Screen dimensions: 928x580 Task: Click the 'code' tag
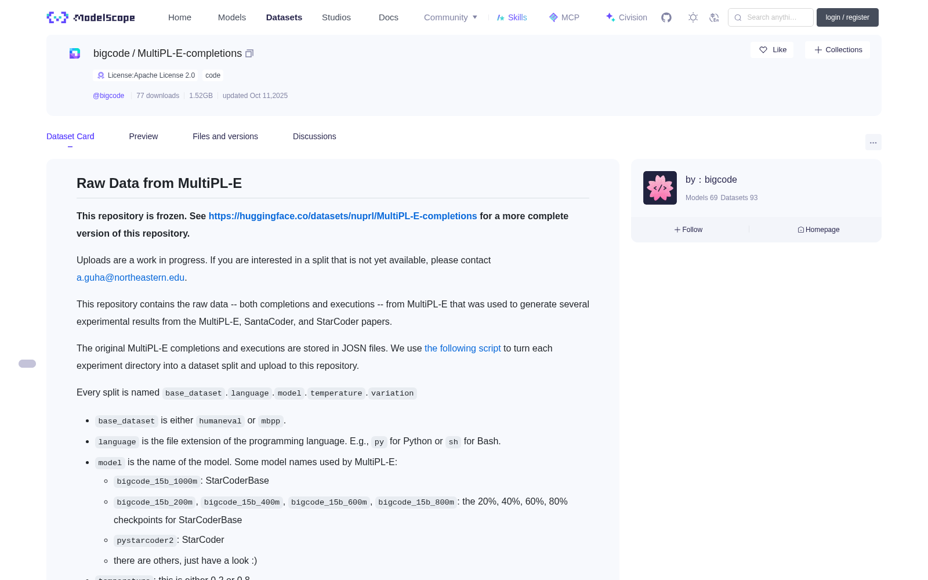coord(213,75)
